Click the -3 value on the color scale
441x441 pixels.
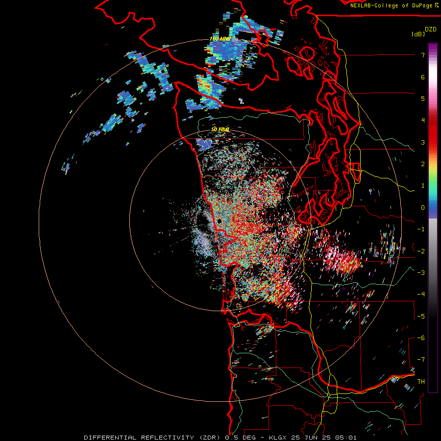tap(421, 273)
